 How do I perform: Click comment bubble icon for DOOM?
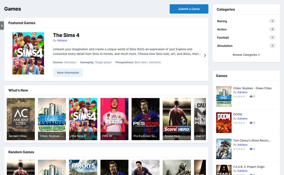[251, 123]
